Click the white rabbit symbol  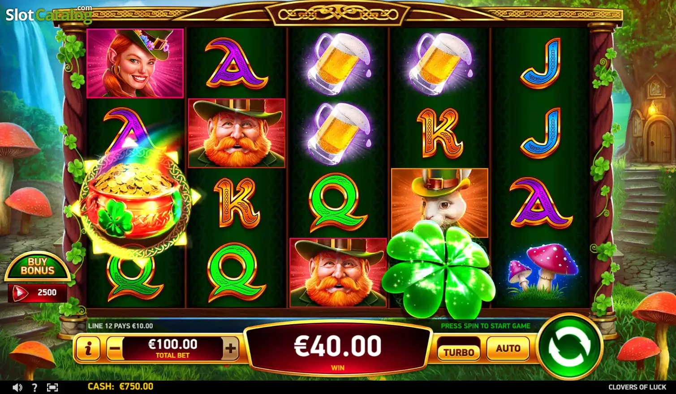click(x=439, y=202)
